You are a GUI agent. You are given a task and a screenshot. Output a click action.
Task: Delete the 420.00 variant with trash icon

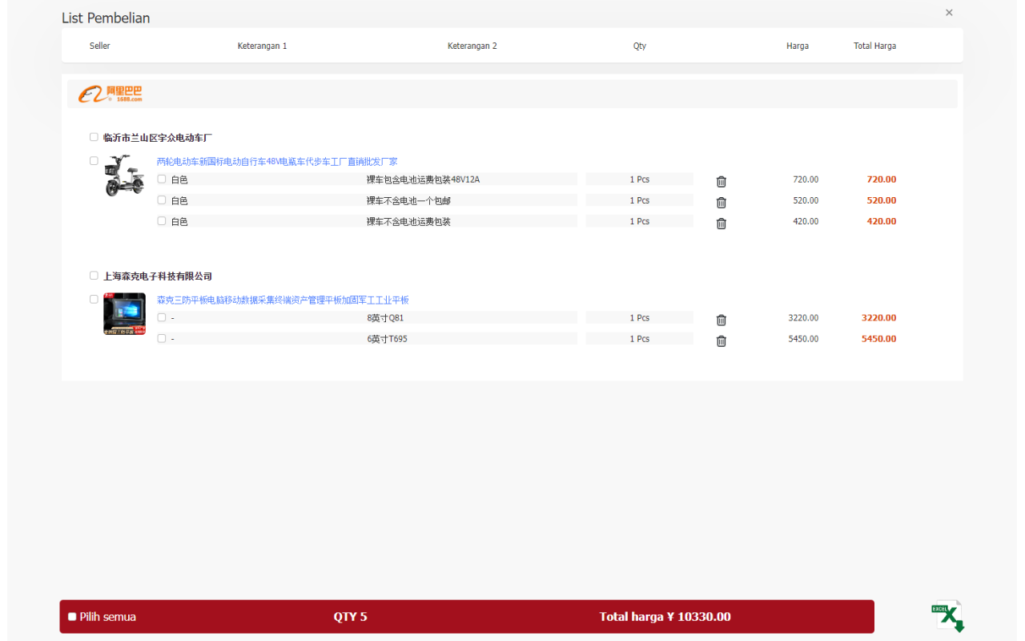tap(721, 224)
